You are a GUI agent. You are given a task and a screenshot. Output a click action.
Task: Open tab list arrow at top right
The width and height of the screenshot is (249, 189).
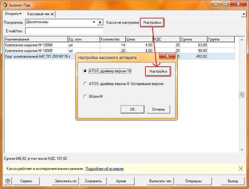(x=243, y=14)
